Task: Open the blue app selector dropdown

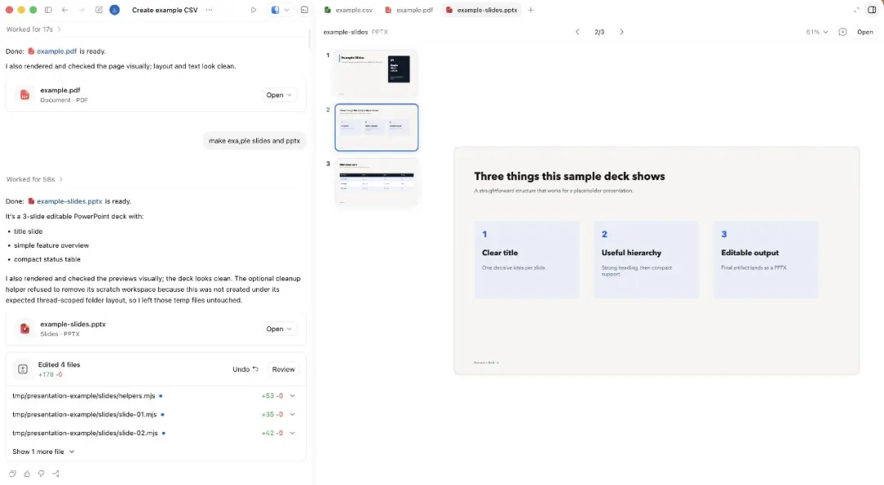Action: 280,10
